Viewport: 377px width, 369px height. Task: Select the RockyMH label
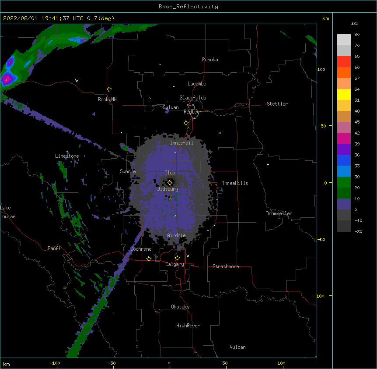click(107, 99)
